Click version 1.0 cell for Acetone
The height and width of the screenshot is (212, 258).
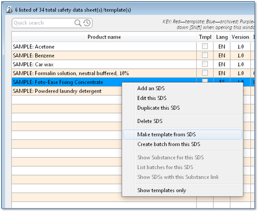click(240, 47)
